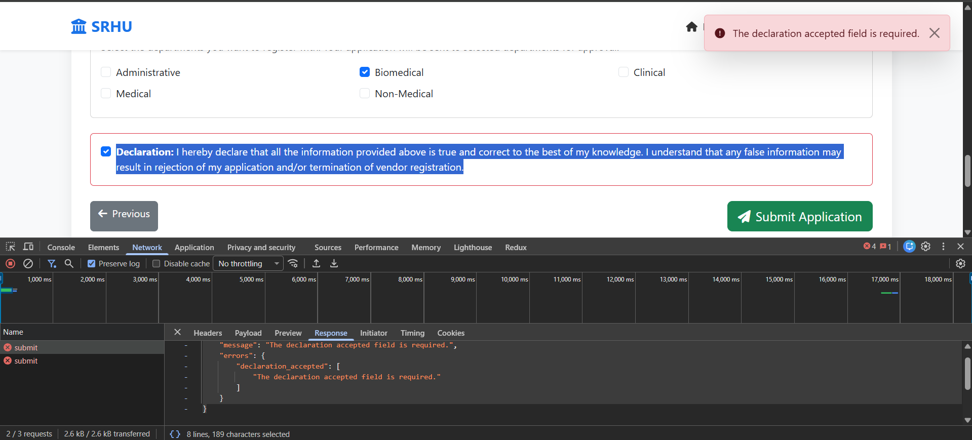Viewport: 972px width, 440px height.
Task: Click the Previous button
Action: pyautogui.click(x=124, y=214)
